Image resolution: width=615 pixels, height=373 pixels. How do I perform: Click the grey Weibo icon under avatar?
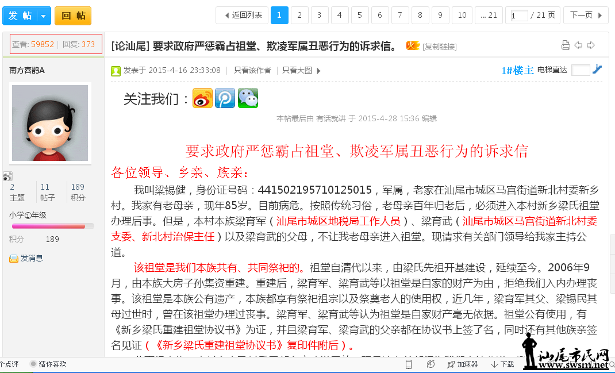(x=7, y=176)
